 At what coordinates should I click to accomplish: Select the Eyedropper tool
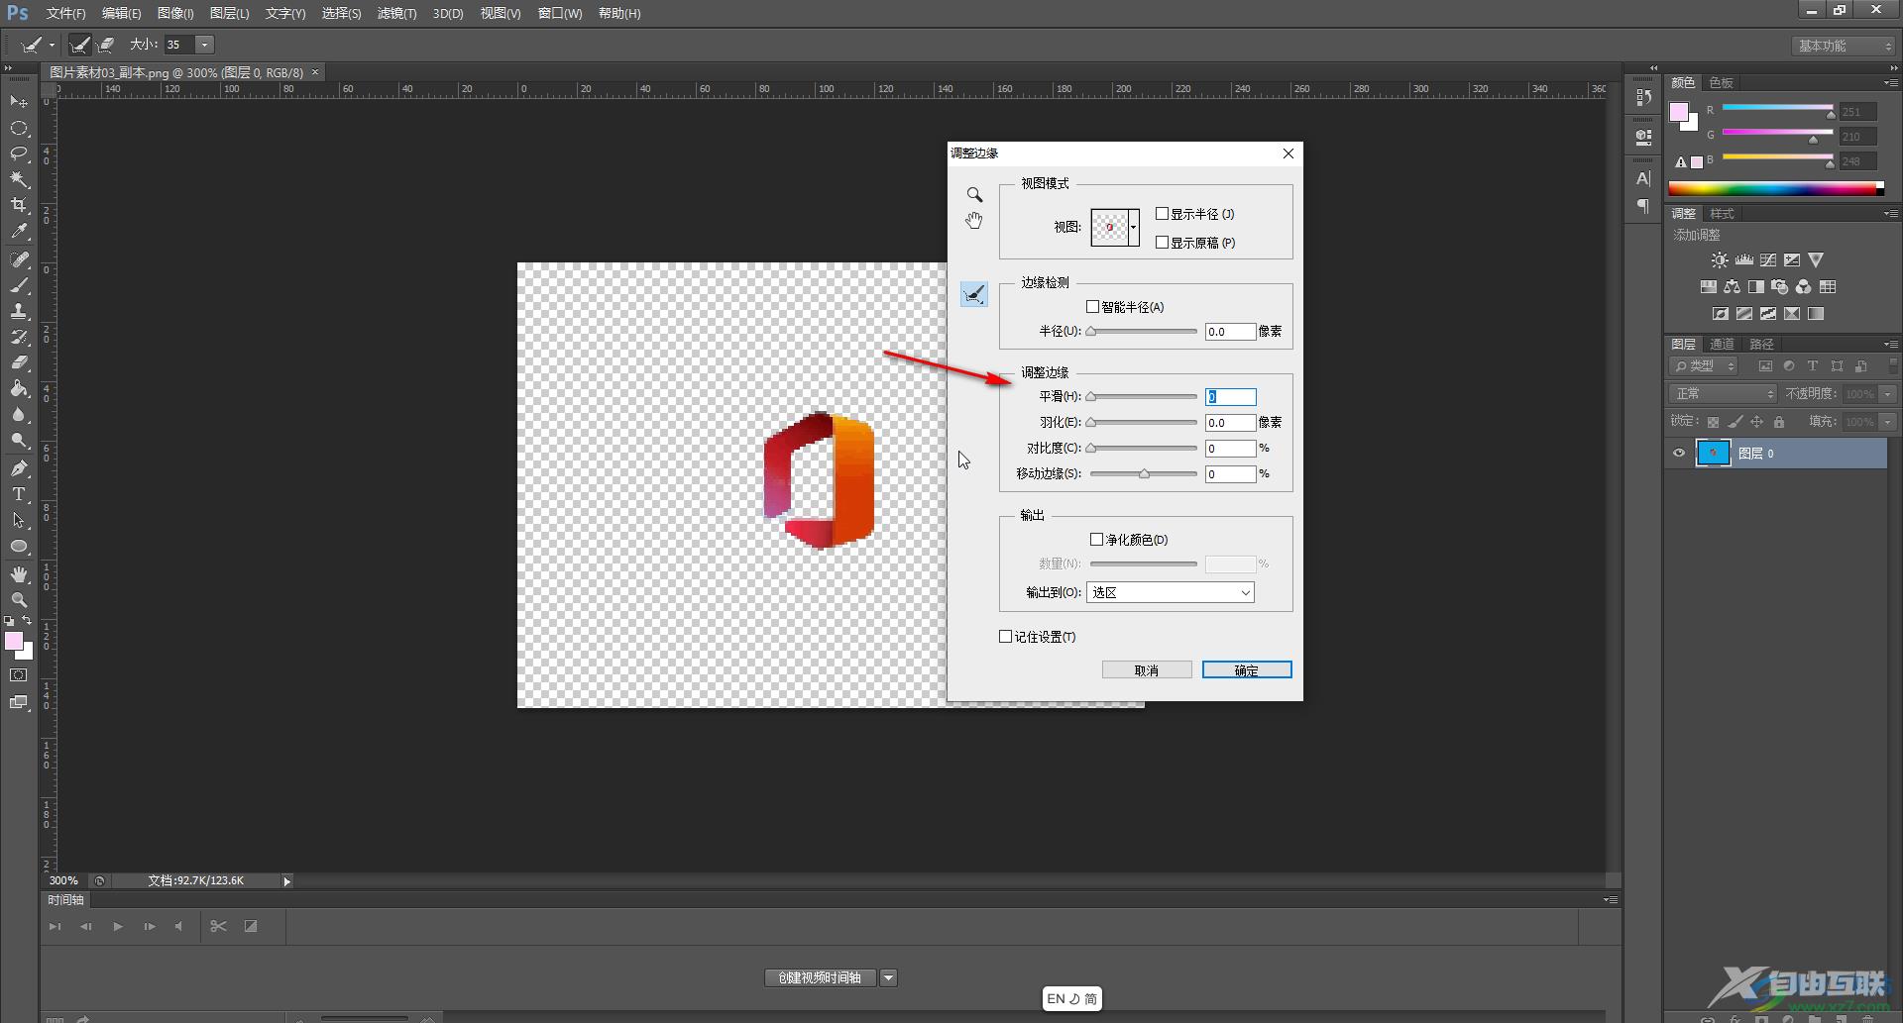[x=19, y=231]
